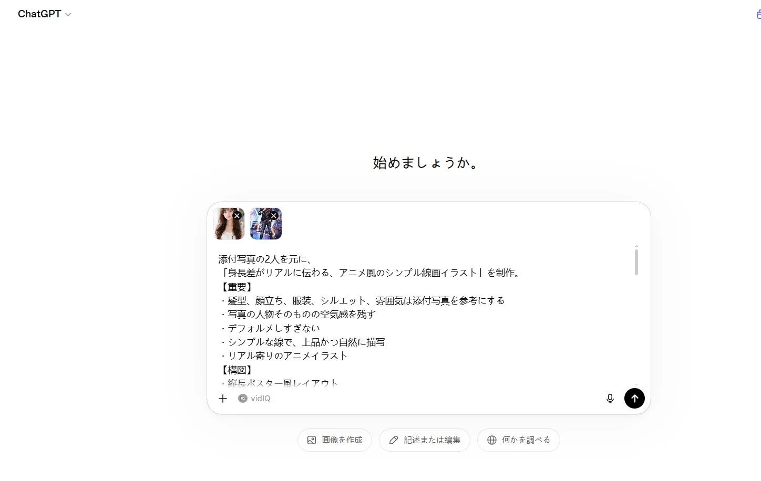Remove the attached woman portrait image

click(237, 216)
